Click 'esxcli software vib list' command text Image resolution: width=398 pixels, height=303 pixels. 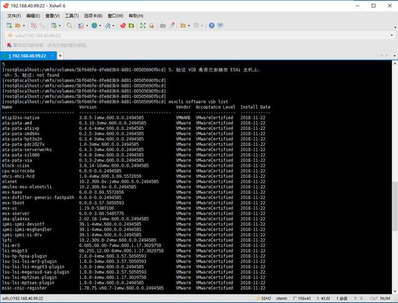tap(198, 101)
